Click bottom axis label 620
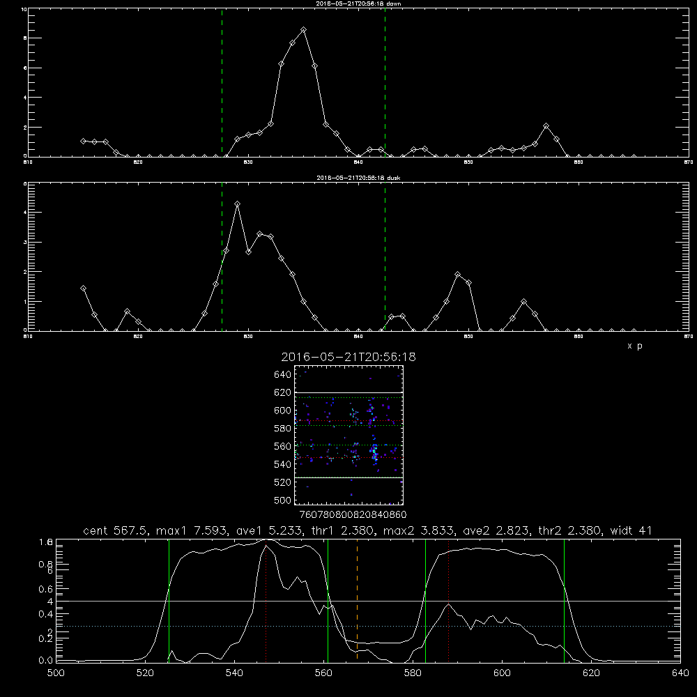 591,673
